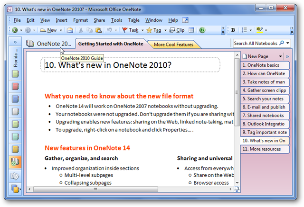Click the Task flag button
Screen dimensions: 304x207
coord(130,30)
